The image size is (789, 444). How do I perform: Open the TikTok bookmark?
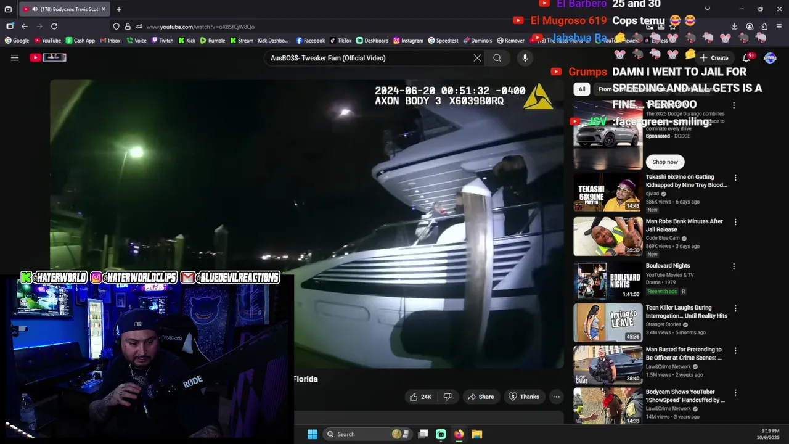340,41
